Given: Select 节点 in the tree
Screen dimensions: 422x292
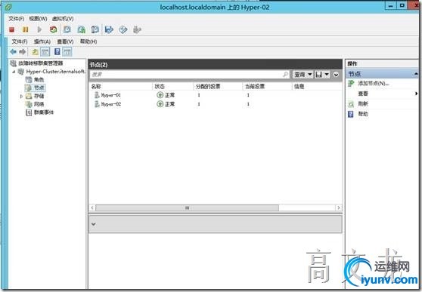Looking at the screenshot, I should 39,88.
